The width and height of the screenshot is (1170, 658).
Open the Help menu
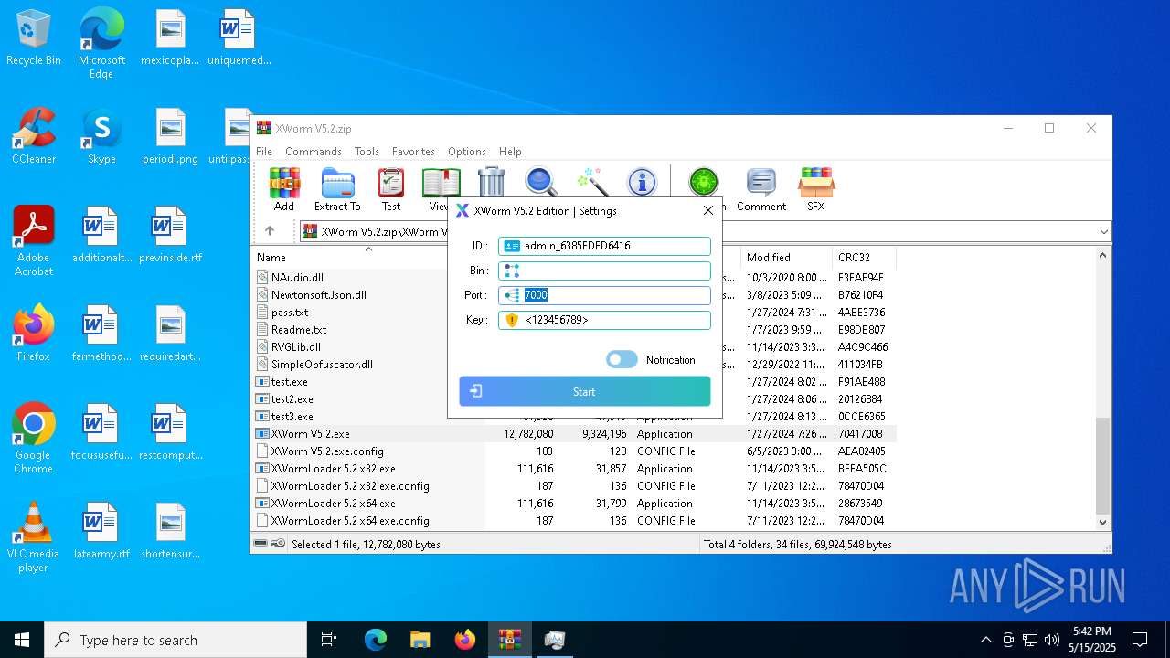pos(510,152)
